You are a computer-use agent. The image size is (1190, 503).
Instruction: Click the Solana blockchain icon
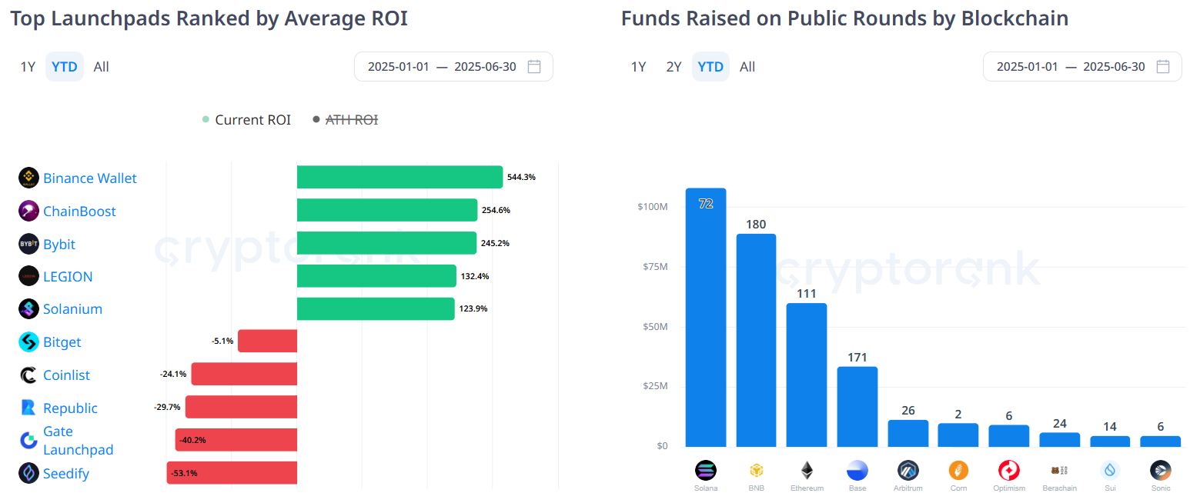(706, 470)
